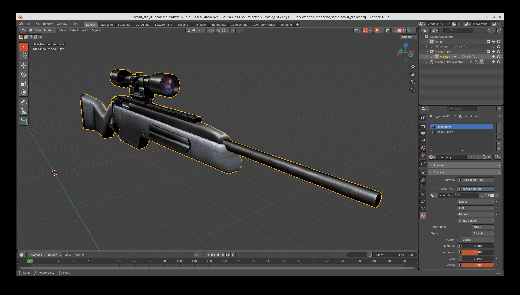Open the Material properties tab icon

pos(423,216)
